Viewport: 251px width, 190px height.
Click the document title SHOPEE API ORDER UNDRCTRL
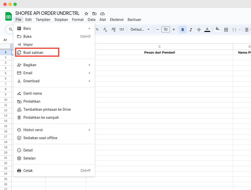coord(47,13)
